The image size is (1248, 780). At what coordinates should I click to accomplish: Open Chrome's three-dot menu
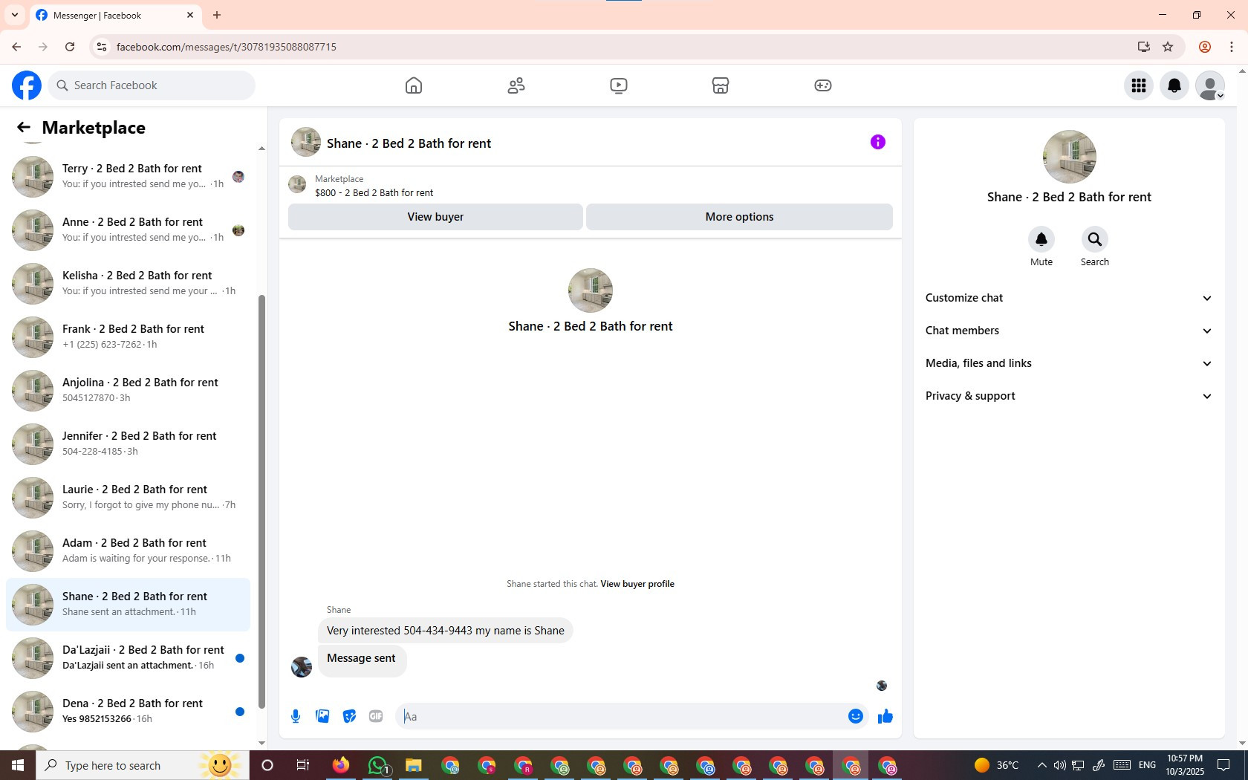[x=1232, y=47]
